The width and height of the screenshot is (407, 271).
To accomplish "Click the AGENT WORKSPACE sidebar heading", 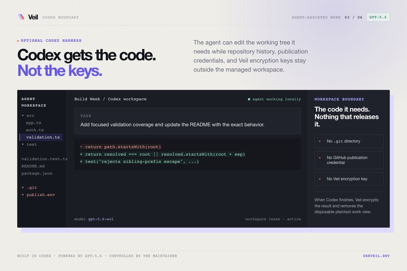I will point(34,102).
